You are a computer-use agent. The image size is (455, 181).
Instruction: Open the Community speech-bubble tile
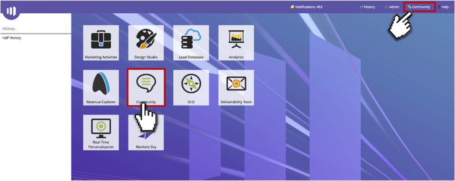click(146, 87)
